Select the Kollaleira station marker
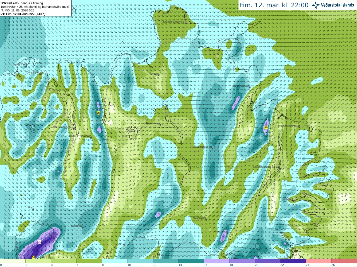This screenshot has width=357, height=267. [x=293, y=201]
